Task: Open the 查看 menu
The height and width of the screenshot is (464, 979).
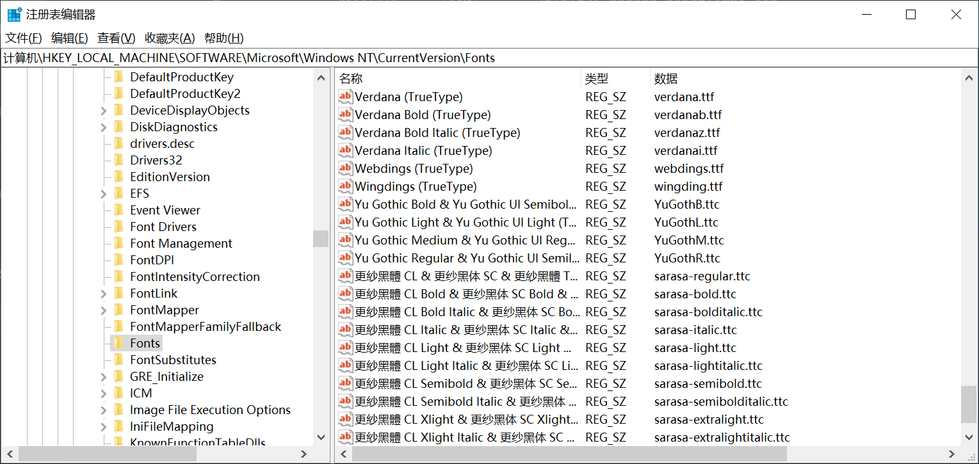Action: pyautogui.click(x=115, y=38)
